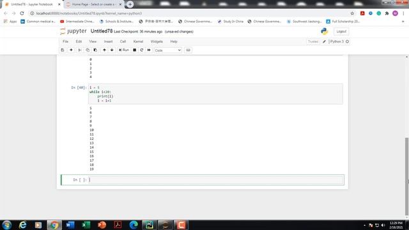Image resolution: width=409 pixels, height=230 pixels.
Task: Run the selected cell
Action: [x=123, y=50]
